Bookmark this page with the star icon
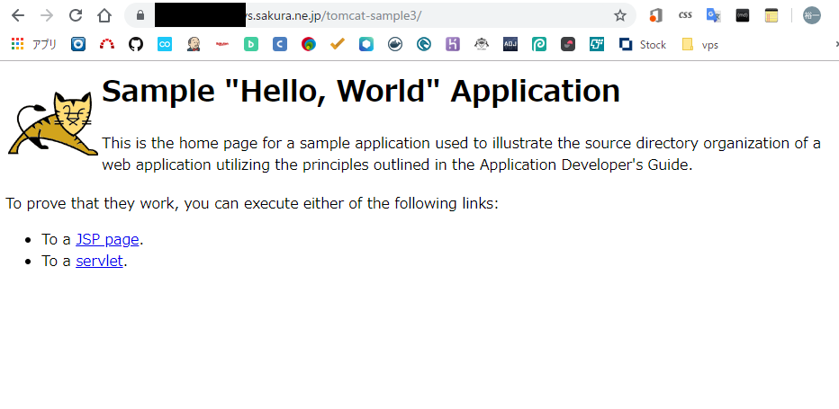839x409 pixels. [619, 15]
